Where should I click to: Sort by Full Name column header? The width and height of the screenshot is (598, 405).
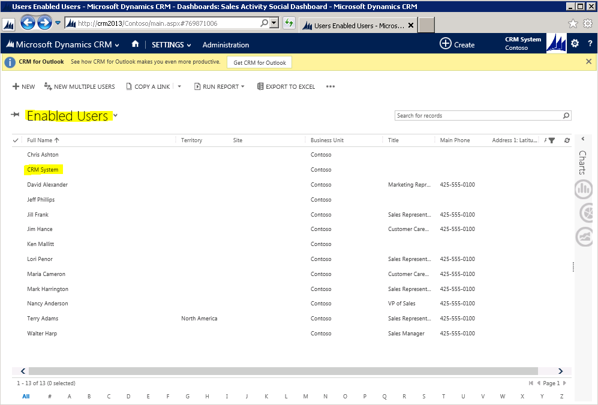(x=43, y=140)
